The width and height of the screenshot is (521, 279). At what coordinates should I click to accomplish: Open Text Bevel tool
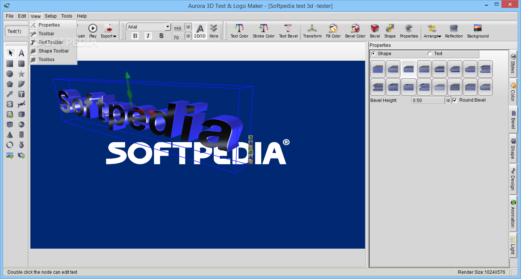click(x=288, y=31)
